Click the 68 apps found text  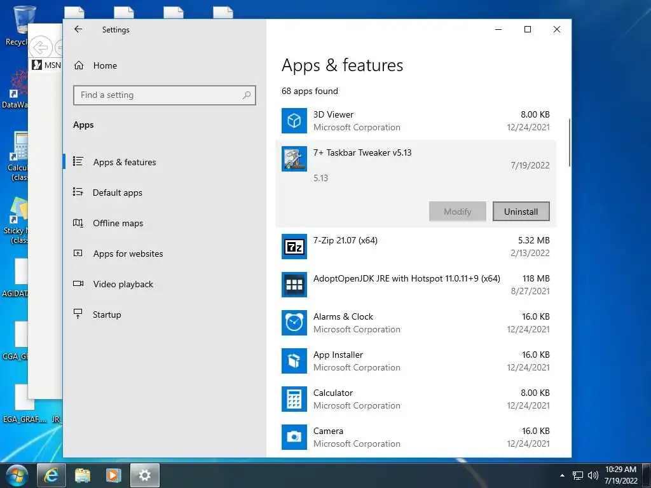coord(310,91)
